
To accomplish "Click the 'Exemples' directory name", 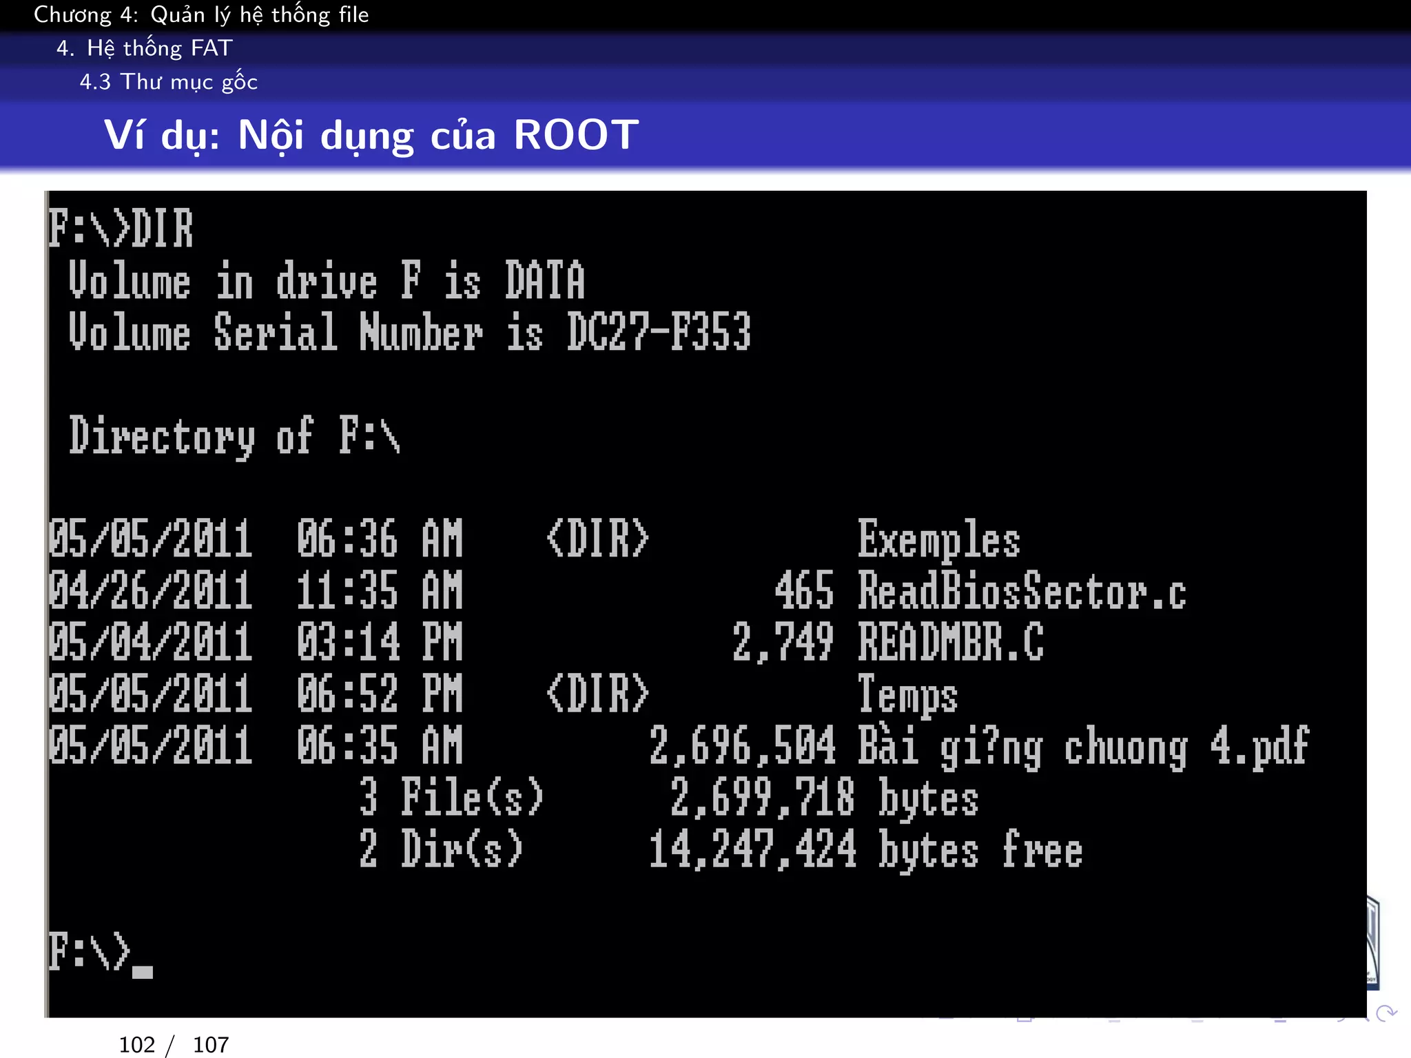I will (938, 540).
